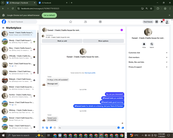Open the browser zoom magnifier icon
The width and height of the screenshot is (173, 138).
[x=147, y=9]
